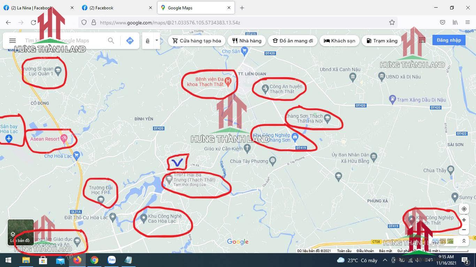Zoom in on the map
476x267 pixels.
pyautogui.click(x=464, y=220)
